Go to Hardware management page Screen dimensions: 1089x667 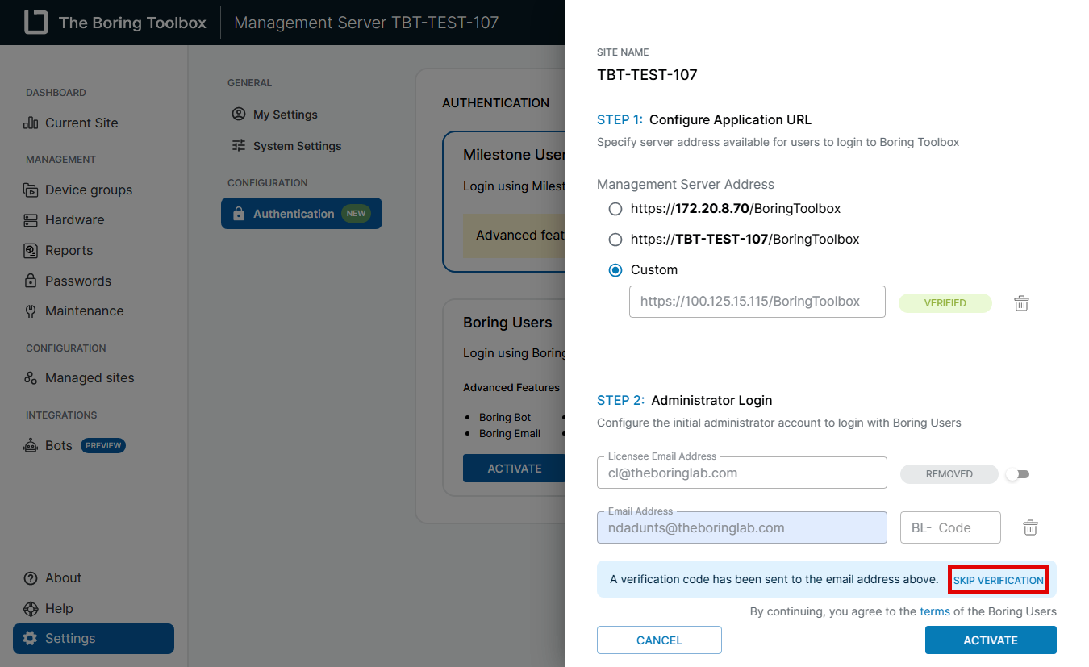click(x=74, y=219)
